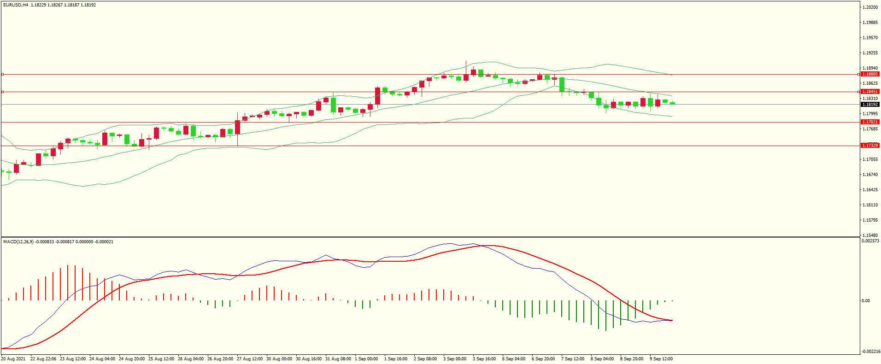This screenshot has width=881, height=364.
Task: Click the 1.19885 price axis value
Action: point(870,23)
